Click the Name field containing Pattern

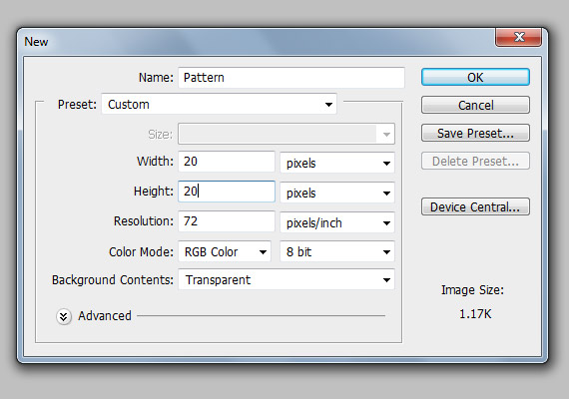291,77
